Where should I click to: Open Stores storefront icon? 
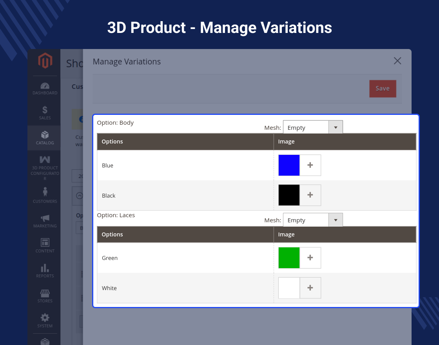pos(45,293)
